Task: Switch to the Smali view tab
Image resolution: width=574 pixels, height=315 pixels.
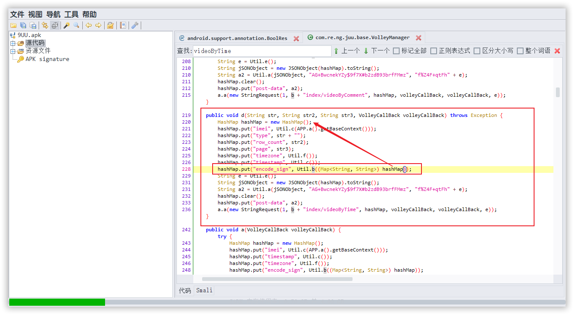Action: (204, 291)
